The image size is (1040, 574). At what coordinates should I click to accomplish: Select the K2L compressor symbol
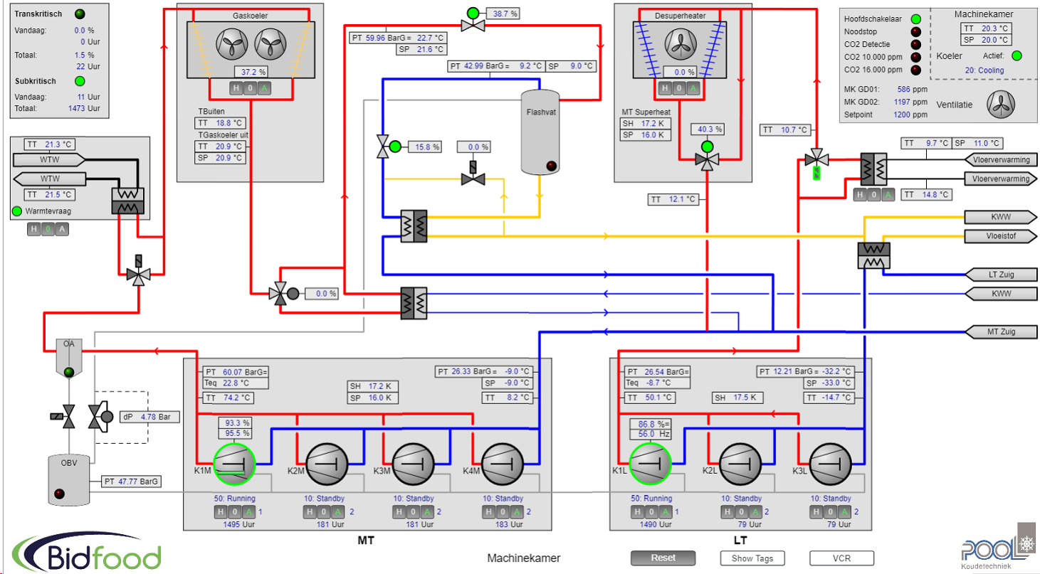(x=740, y=463)
